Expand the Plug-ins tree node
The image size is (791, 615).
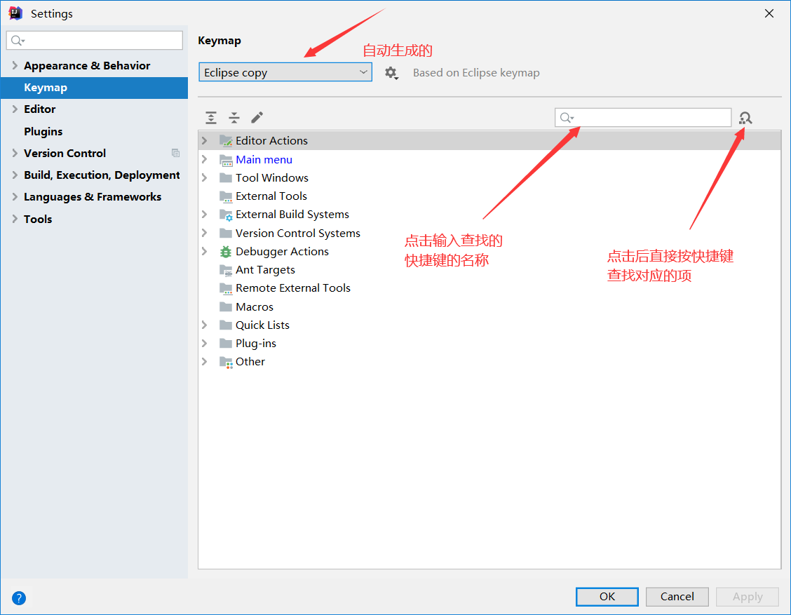click(x=204, y=343)
